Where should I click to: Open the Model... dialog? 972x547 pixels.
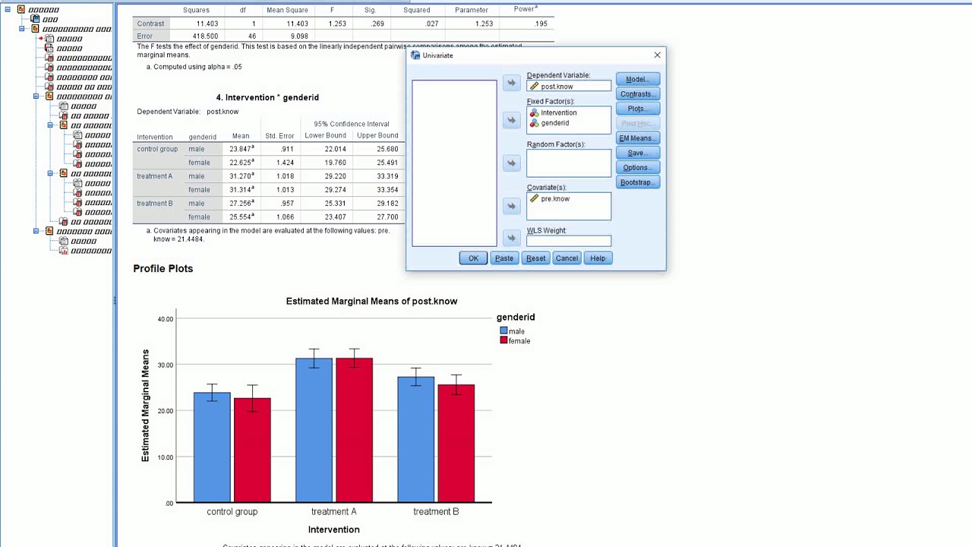[638, 79]
